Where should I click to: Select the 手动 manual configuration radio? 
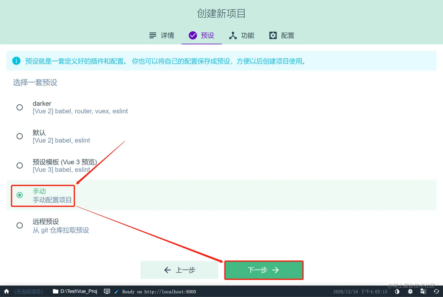point(20,195)
